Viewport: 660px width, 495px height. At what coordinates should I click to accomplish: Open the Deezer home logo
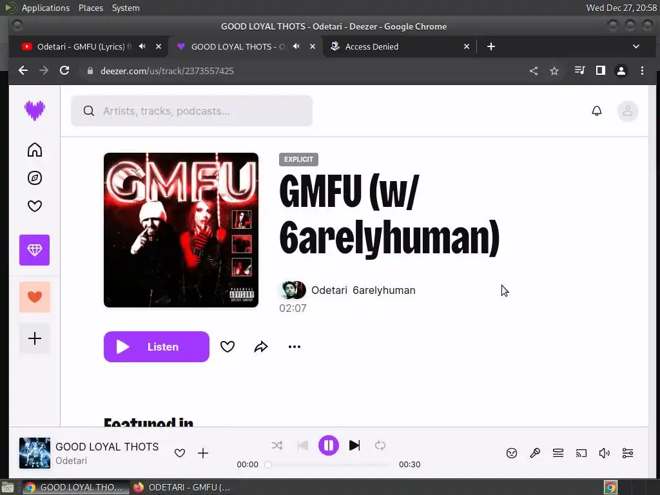pyautogui.click(x=35, y=111)
